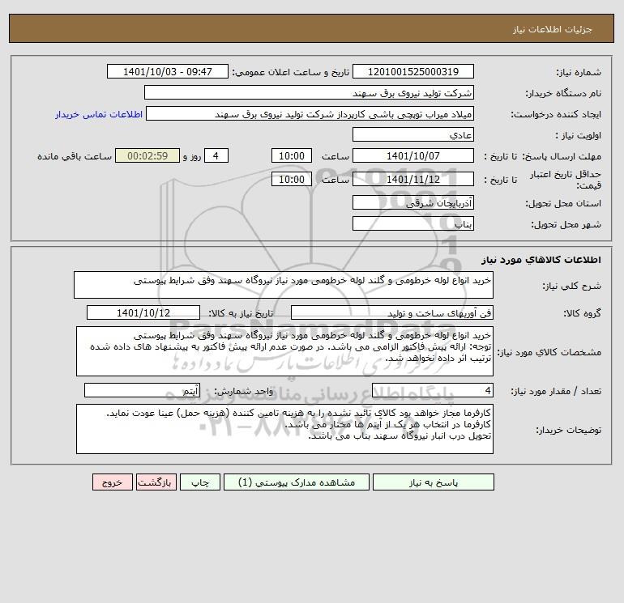This screenshot has height=603, width=624.
Task: Click quantity field showing 4
Action: tap(433, 391)
